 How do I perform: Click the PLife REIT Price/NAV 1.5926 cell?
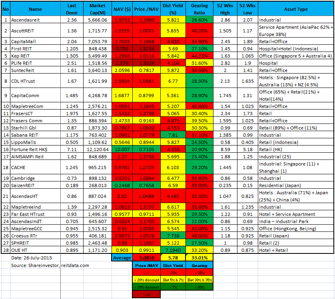[146, 63]
